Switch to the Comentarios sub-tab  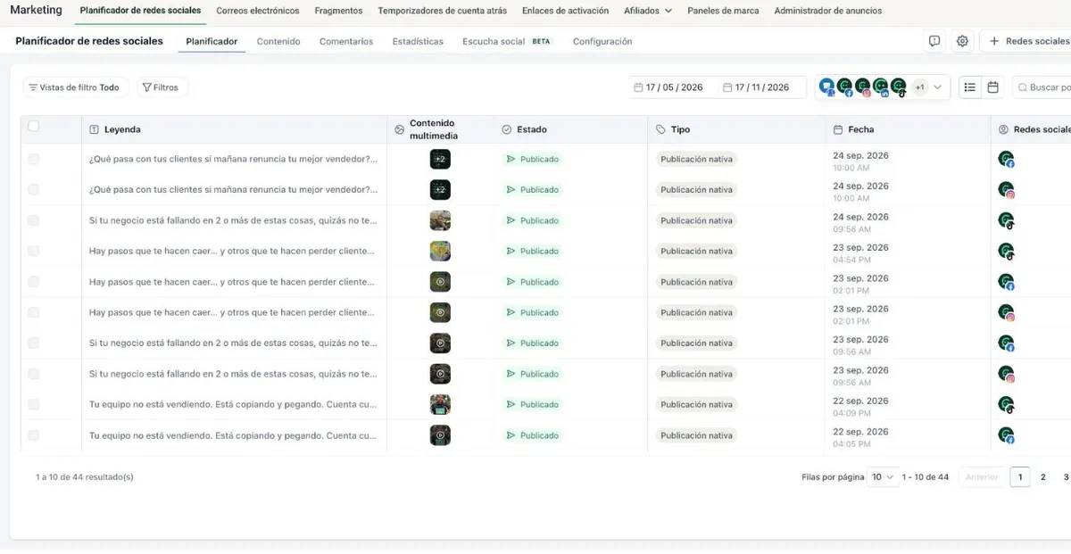coord(346,41)
